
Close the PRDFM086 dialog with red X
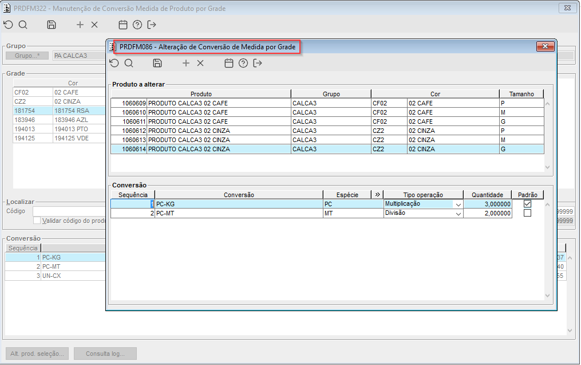[x=545, y=46]
